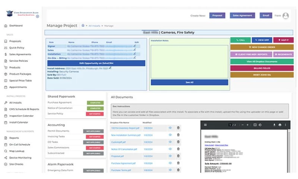Click Service Policy NOT STARTED status
Screen dimensions: 298x179
pos(95,114)
